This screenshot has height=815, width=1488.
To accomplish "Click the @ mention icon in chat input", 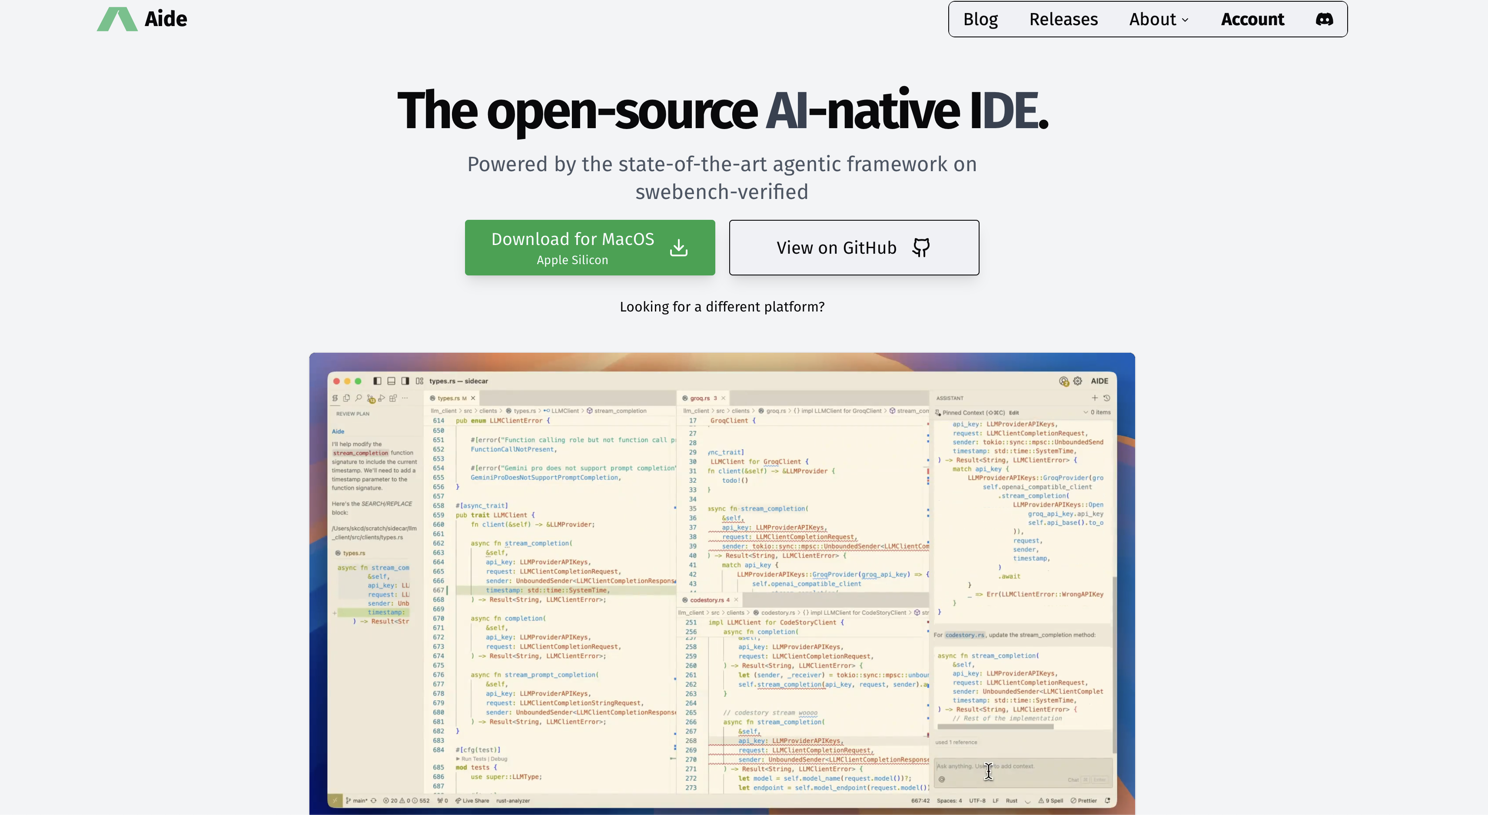I will click(942, 779).
